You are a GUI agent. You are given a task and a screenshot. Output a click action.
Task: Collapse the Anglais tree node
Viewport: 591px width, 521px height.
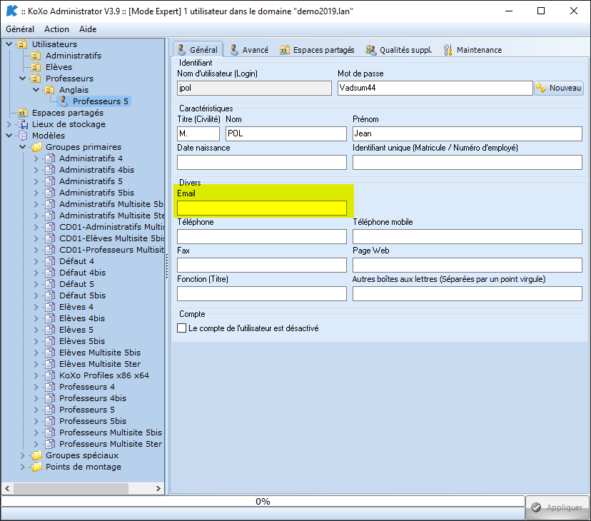(36, 90)
